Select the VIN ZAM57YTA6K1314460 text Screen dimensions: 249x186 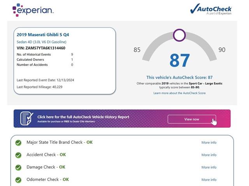[41, 48]
